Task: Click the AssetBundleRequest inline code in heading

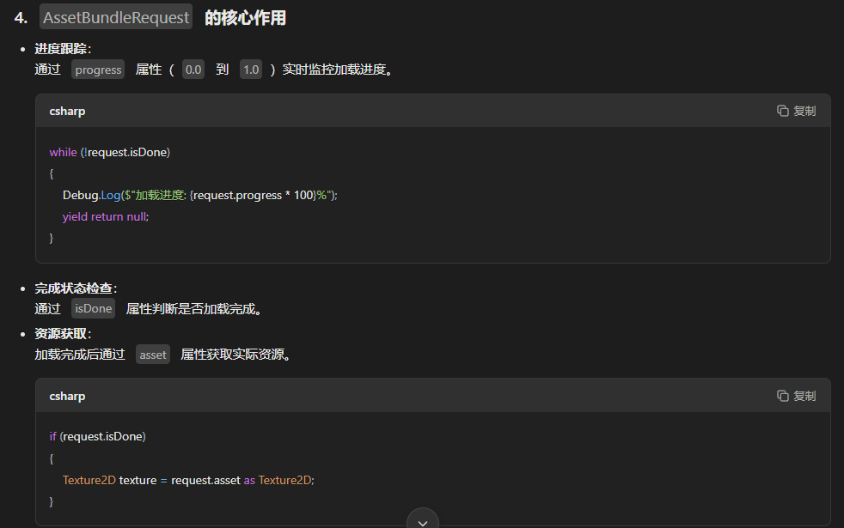Action: (x=116, y=17)
